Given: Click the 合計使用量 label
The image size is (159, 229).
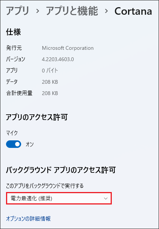Looking at the screenshot, I should (19, 93).
